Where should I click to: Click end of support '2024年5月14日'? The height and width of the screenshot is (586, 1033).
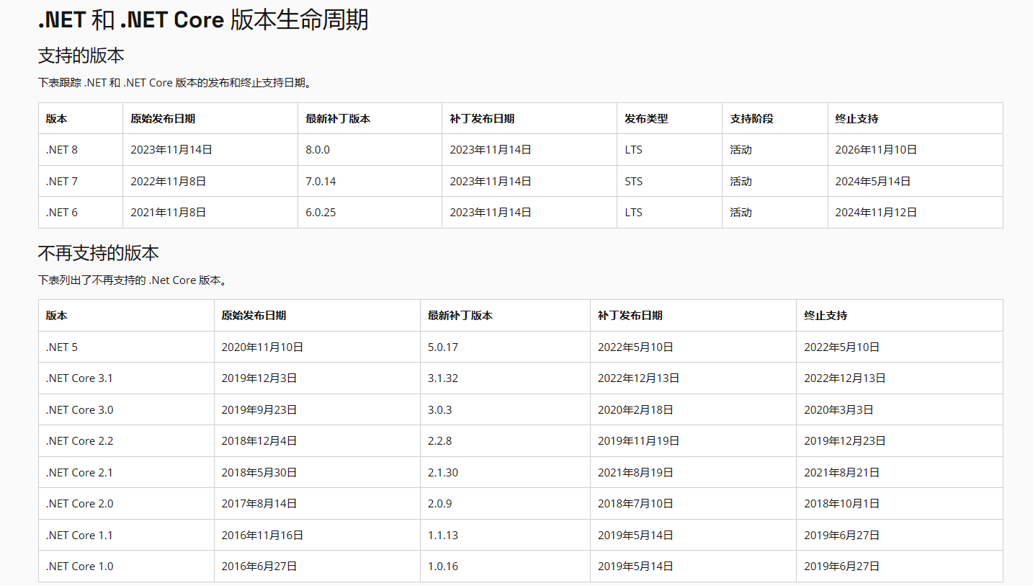(x=873, y=181)
